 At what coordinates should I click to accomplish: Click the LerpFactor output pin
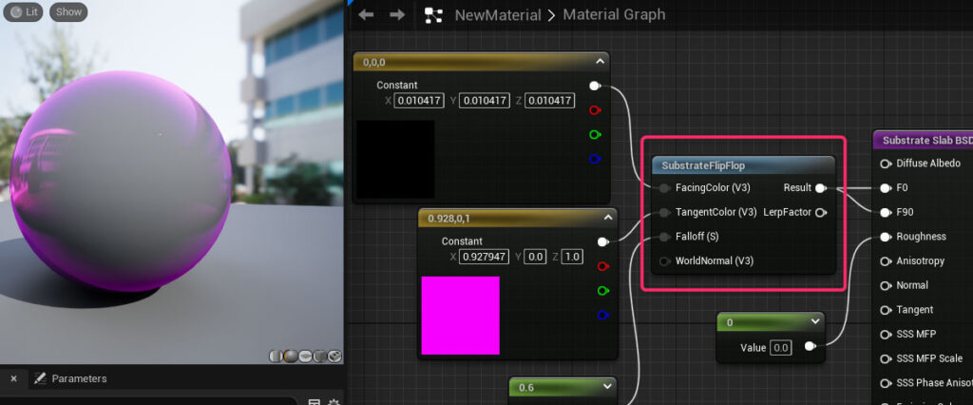click(821, 212)
